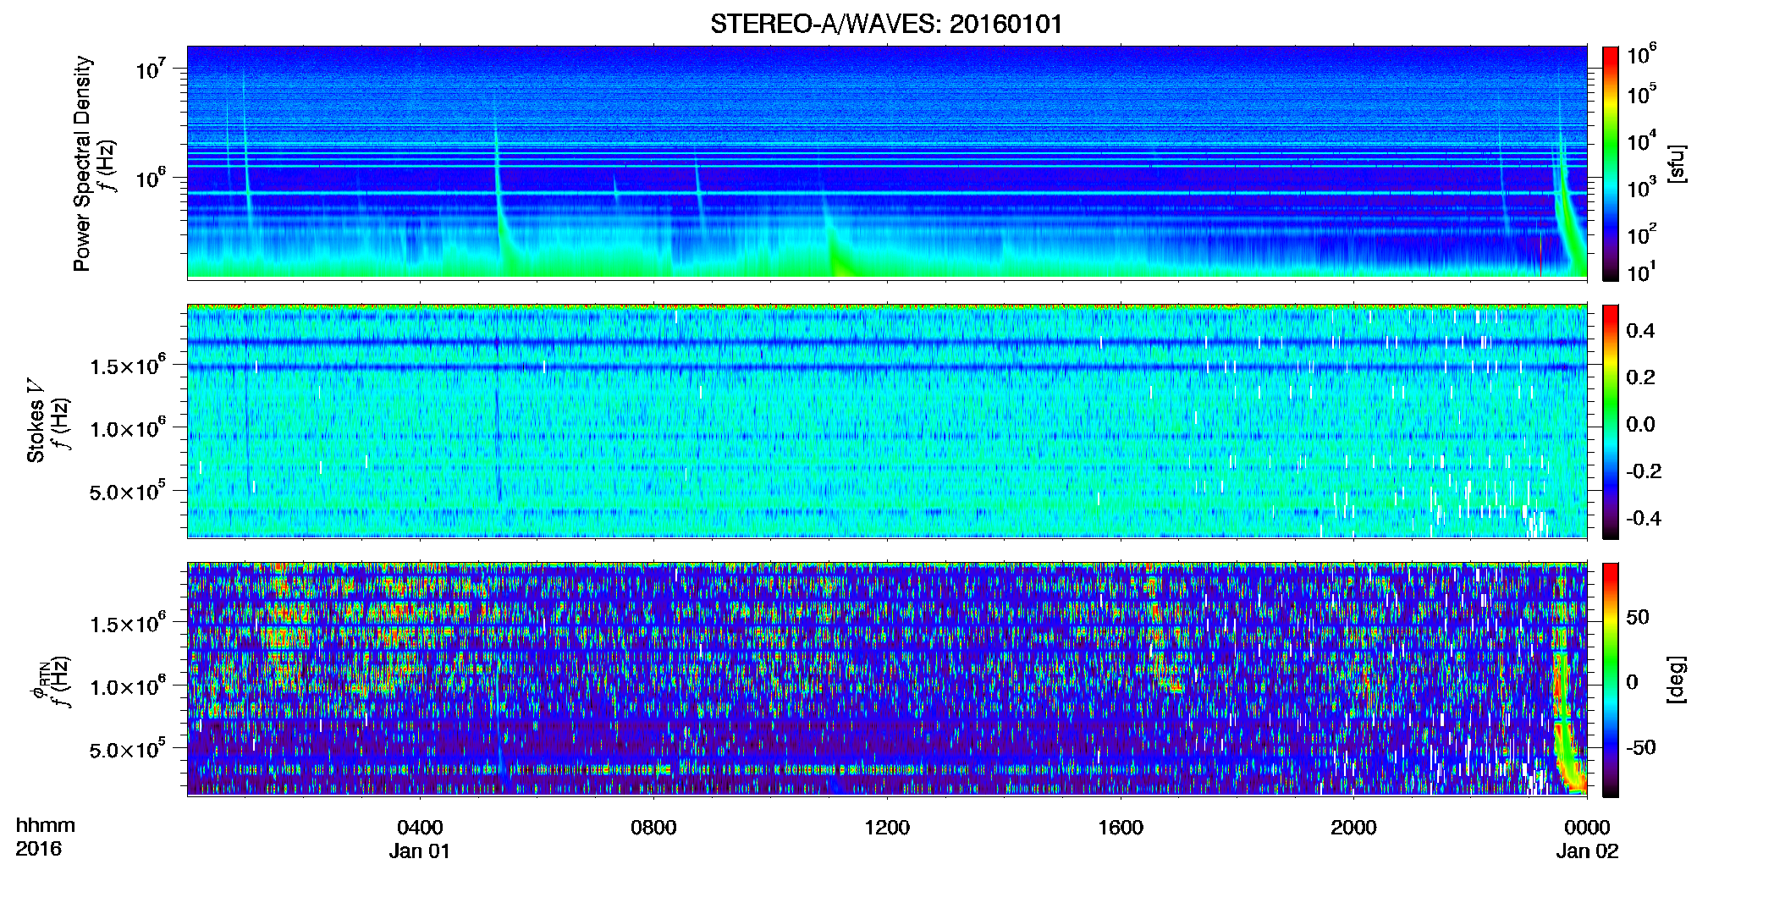Click the 0.4 label on Stokes V color bar
The height and width of the screenshot is (914, 1774).
[1640, 331]
